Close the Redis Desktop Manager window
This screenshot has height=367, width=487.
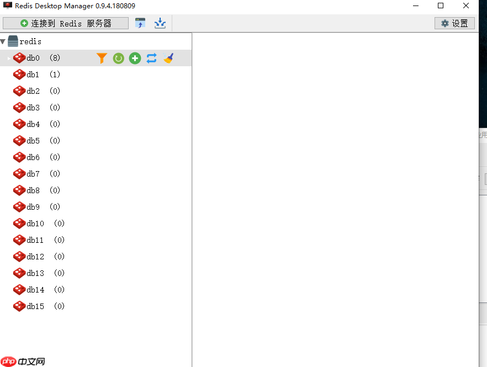click(x=466, y=6)
